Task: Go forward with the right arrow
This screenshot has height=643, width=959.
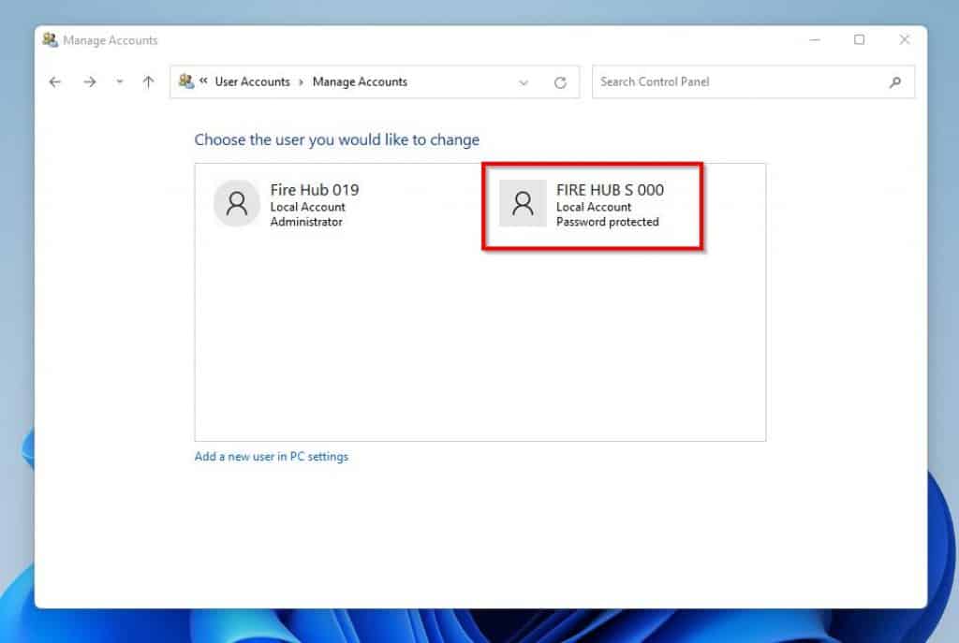Action: click(90, 82)
